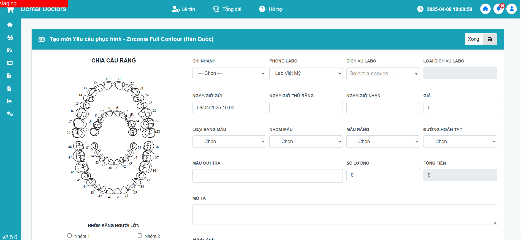Open the Tổng đài menu
The image size is (521, 240).
(x=227, y=9)
